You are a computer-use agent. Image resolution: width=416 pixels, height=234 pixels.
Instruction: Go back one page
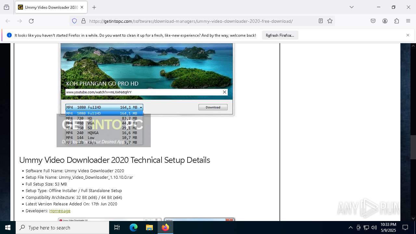8,21
